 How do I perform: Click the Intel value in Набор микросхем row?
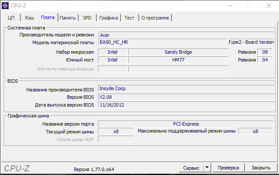click(113, 52)
